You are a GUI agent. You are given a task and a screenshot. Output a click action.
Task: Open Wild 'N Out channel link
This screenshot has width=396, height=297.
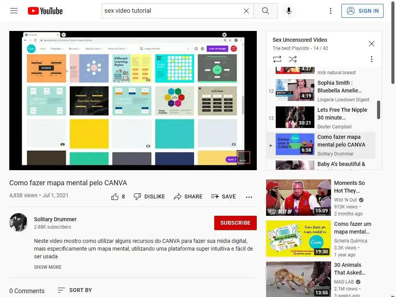click(x=345, y=200)
